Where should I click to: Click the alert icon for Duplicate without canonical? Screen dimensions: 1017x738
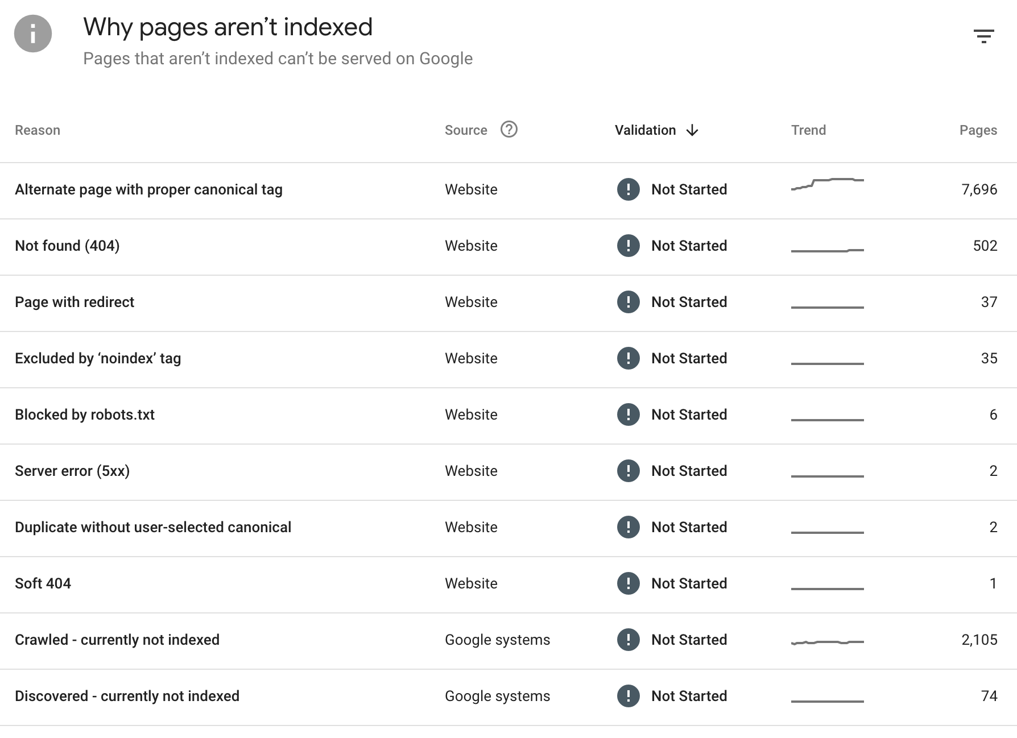629,527
